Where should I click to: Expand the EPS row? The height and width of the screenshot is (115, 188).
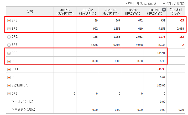click(9, 21)
